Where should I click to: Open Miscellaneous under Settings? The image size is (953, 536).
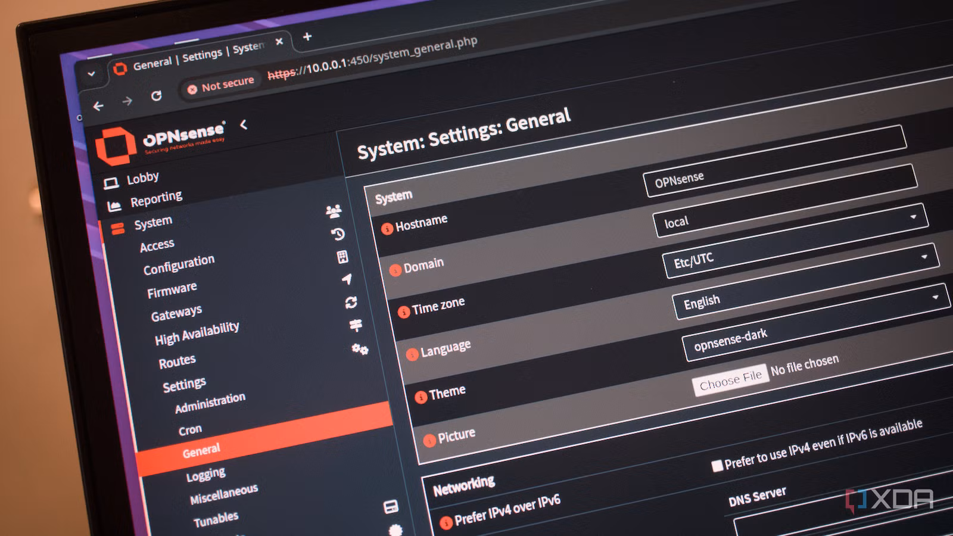tap(224, 494)
